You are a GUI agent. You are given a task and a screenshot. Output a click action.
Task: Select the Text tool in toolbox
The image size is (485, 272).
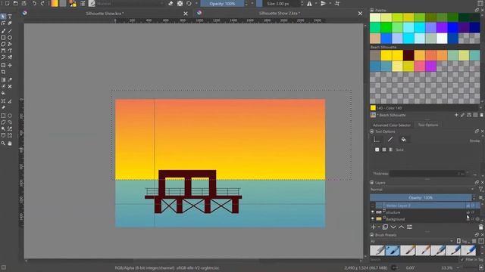click(10, 17)
